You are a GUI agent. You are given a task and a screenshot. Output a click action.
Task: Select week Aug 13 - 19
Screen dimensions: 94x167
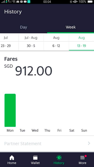(82, 42)
